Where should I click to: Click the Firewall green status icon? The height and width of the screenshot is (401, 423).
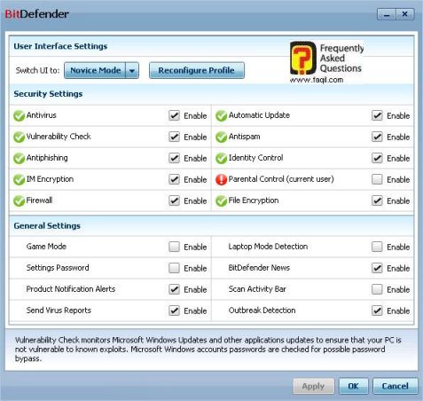point(19,200)
